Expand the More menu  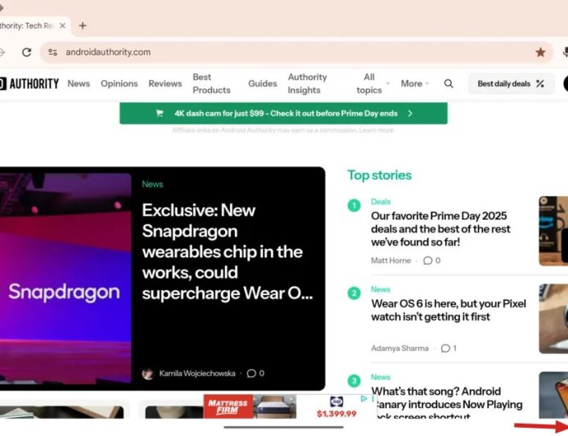coord(416,84)
